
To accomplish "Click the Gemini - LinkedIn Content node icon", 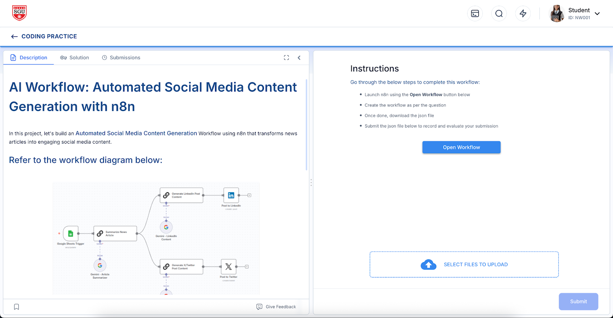I will click(166, 227).
